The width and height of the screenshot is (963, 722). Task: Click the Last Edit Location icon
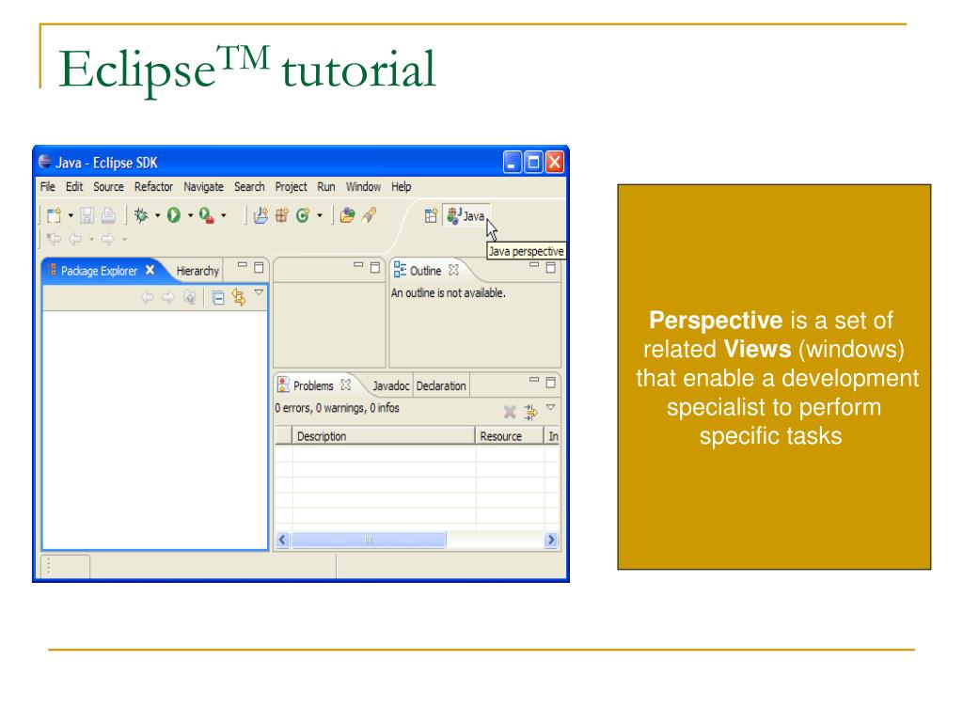click(54, 239)
